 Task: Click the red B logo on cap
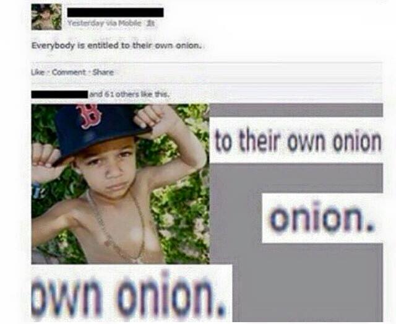pos(88,116)
